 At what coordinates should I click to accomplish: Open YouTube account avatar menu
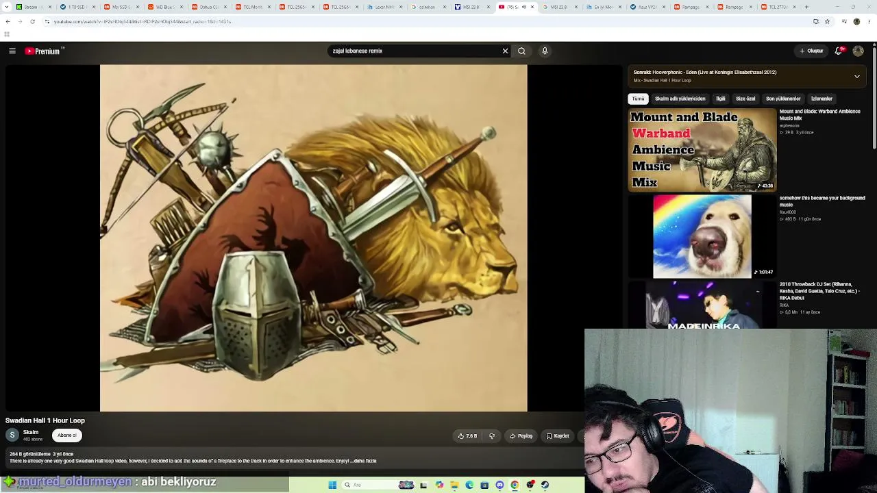(x=858, y=51)
